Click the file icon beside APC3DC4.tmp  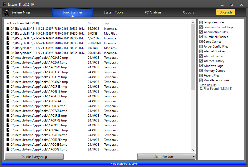8,82
